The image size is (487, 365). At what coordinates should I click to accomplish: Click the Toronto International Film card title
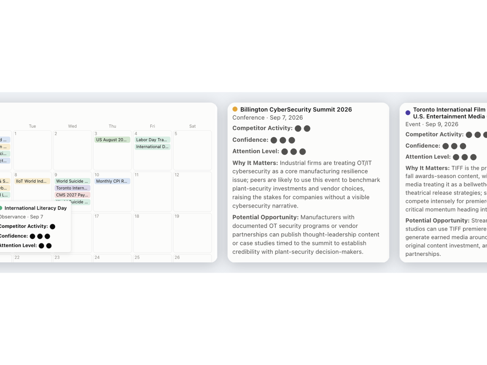pyautogui.click(x=450, y=113)
